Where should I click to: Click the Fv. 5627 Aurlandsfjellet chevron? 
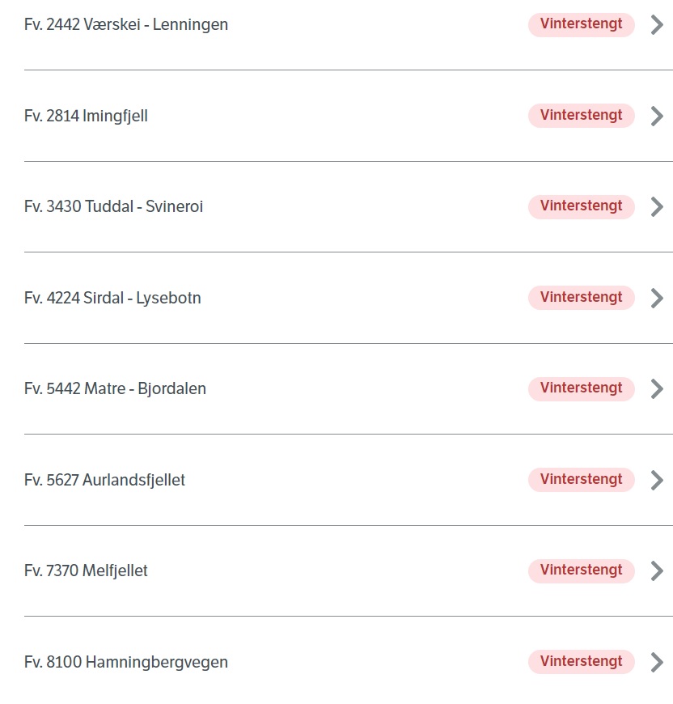(x=657, y=480)
